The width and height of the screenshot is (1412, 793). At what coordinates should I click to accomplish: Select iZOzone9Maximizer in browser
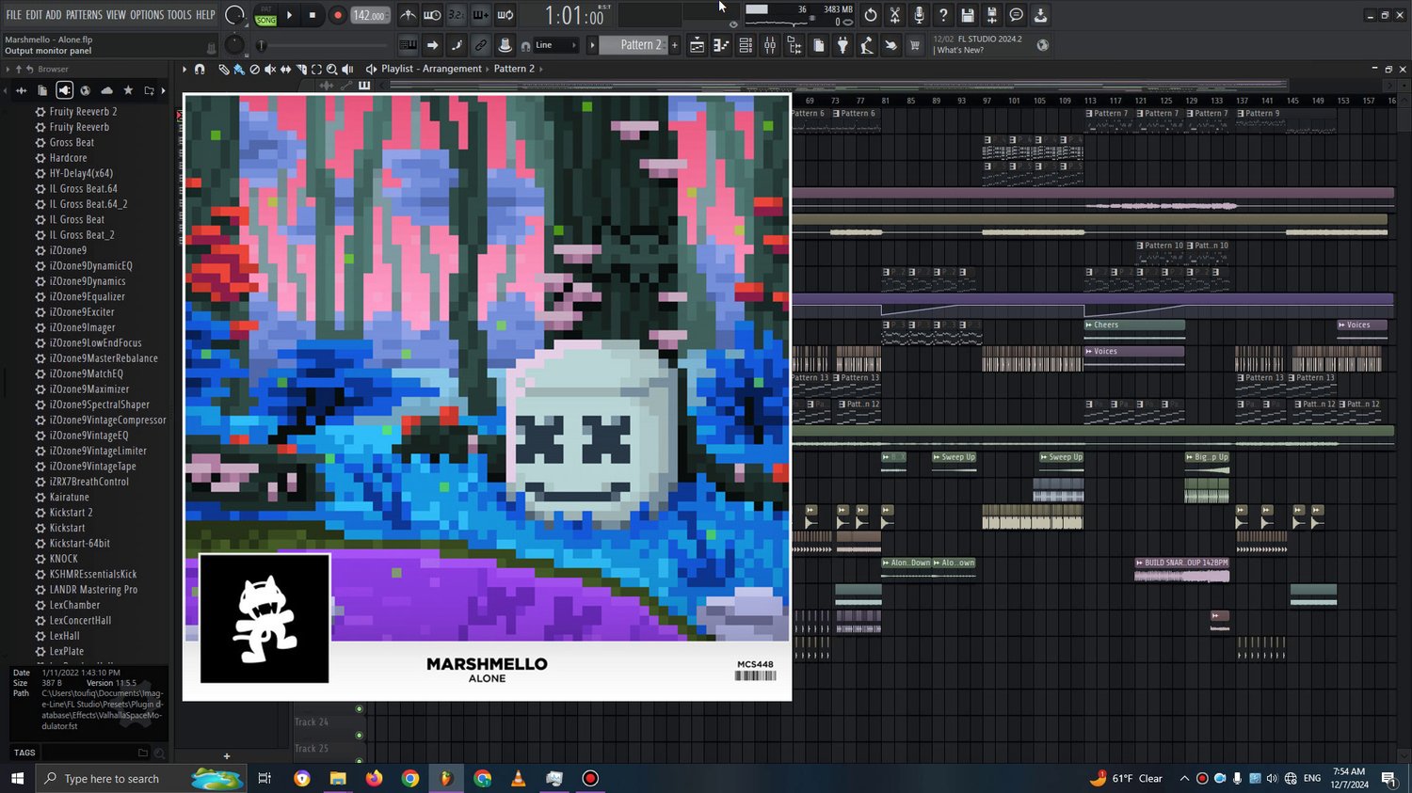tap(89, 389)
